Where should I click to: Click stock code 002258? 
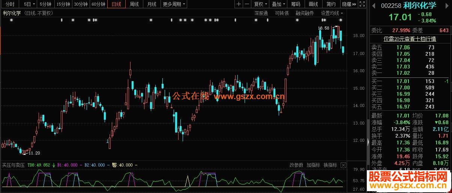391,6
